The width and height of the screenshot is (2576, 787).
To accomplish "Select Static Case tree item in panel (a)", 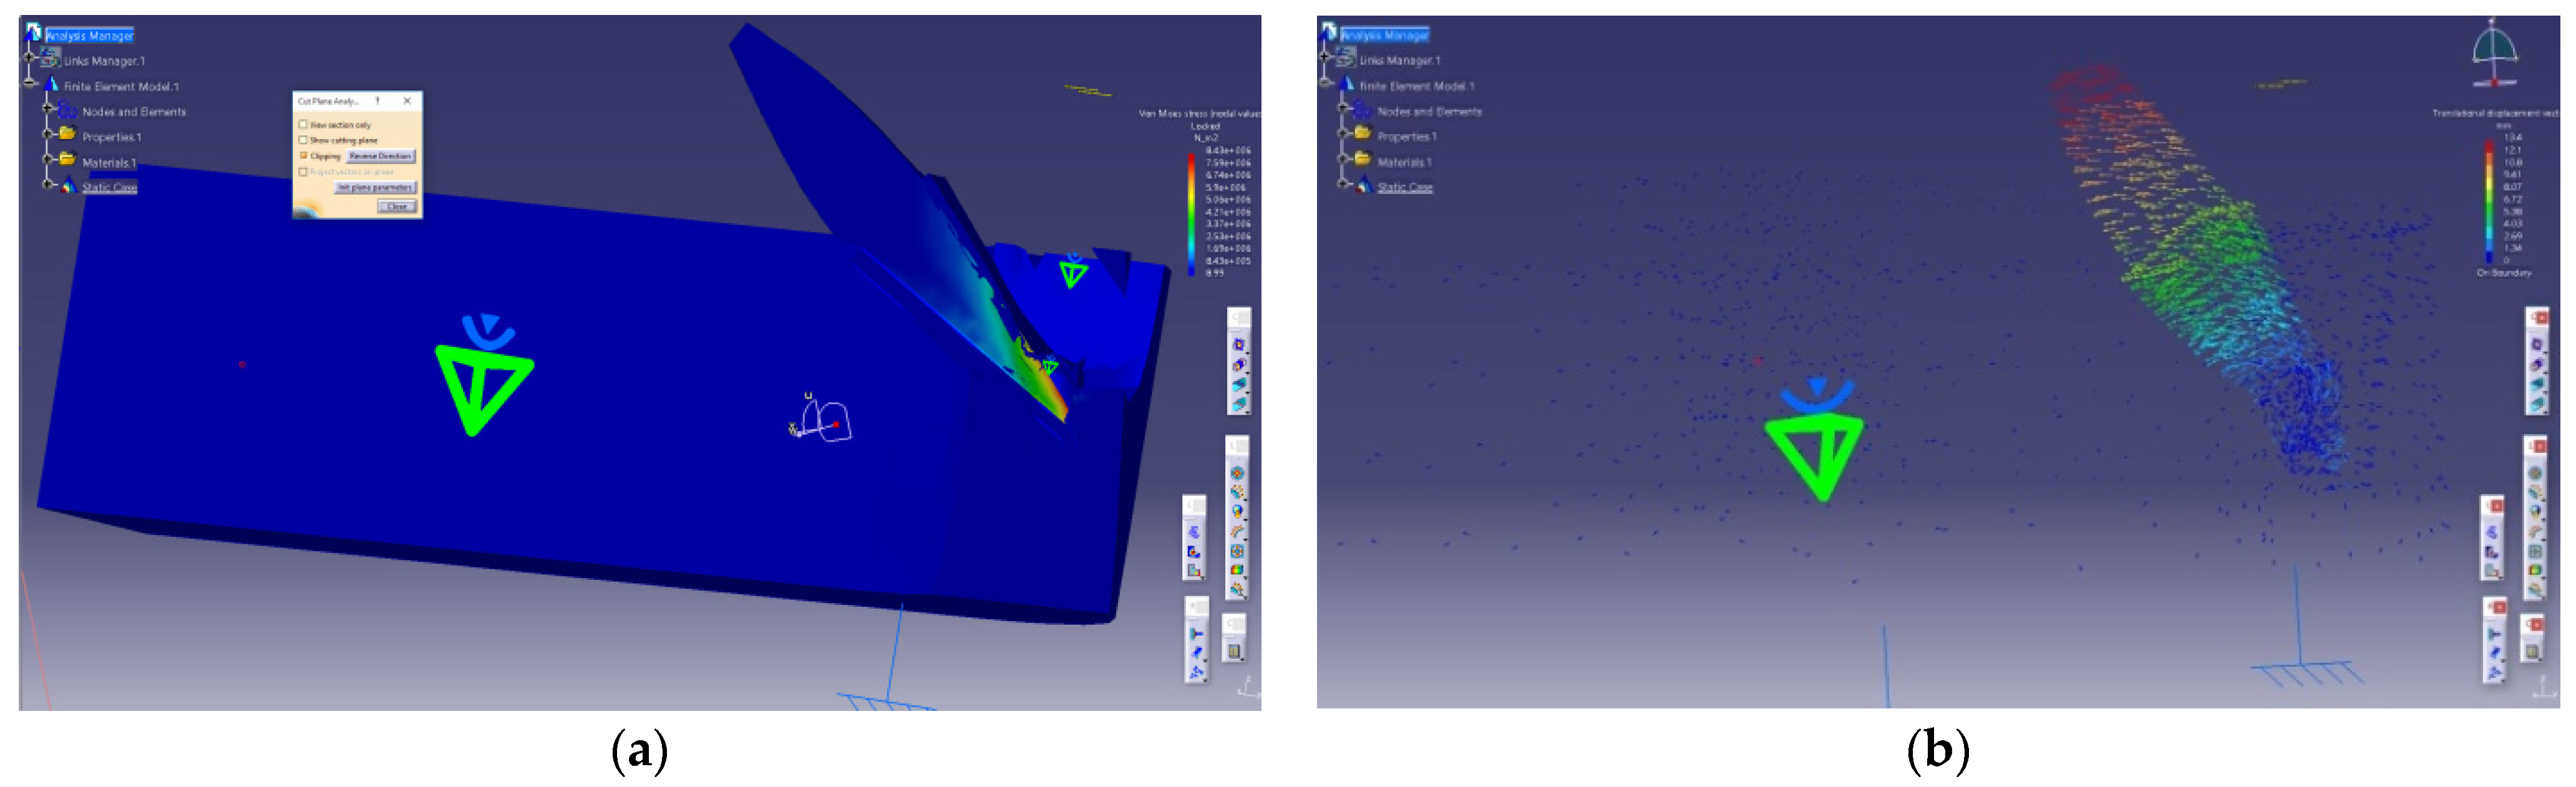I will click(109, 187).
